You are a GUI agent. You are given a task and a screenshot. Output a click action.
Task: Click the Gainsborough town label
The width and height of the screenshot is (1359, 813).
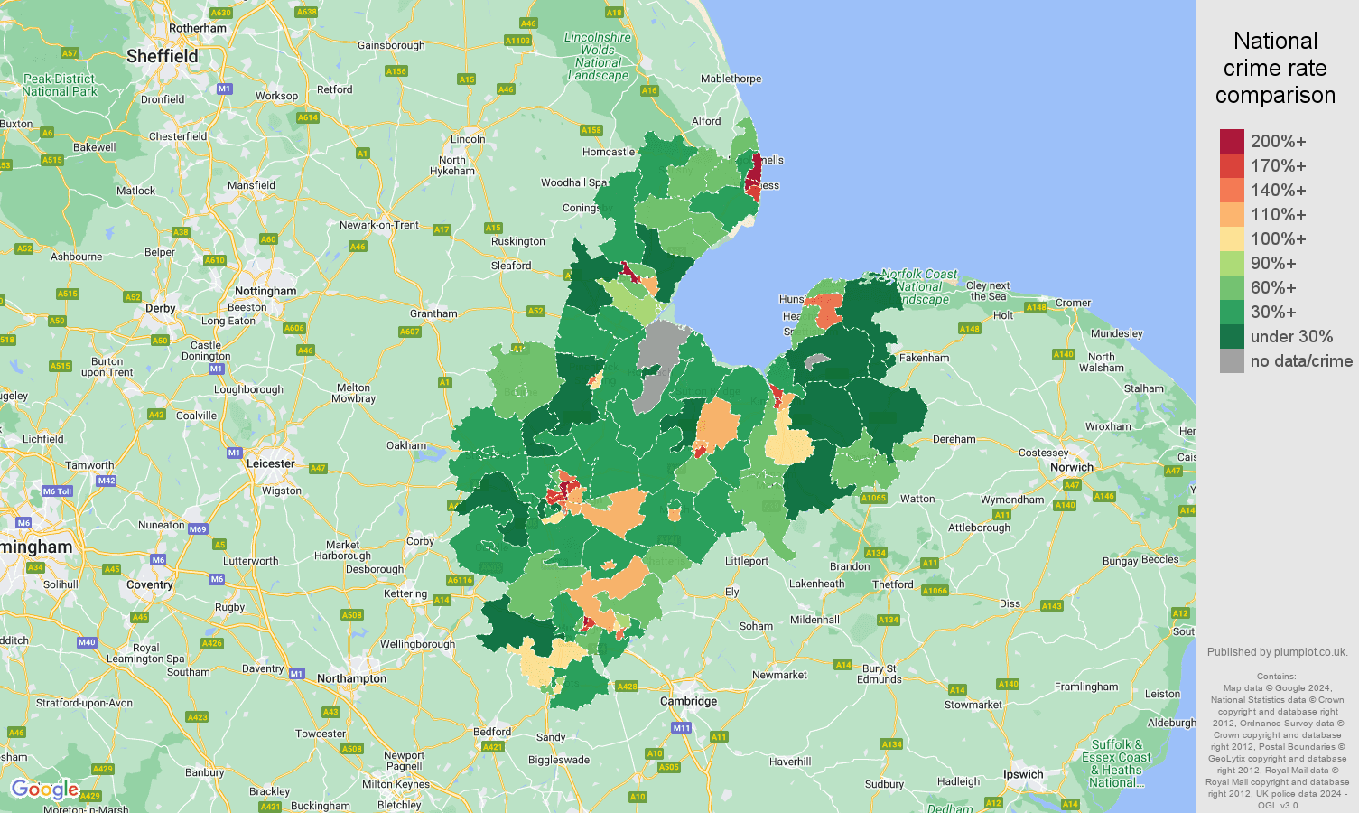391,45
